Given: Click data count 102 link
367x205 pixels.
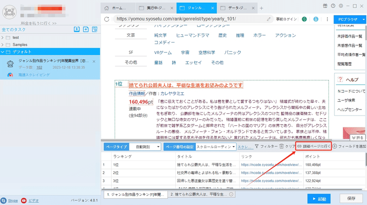Looking at the screenshot, I should pyautogui.click(x=39, y=68).
